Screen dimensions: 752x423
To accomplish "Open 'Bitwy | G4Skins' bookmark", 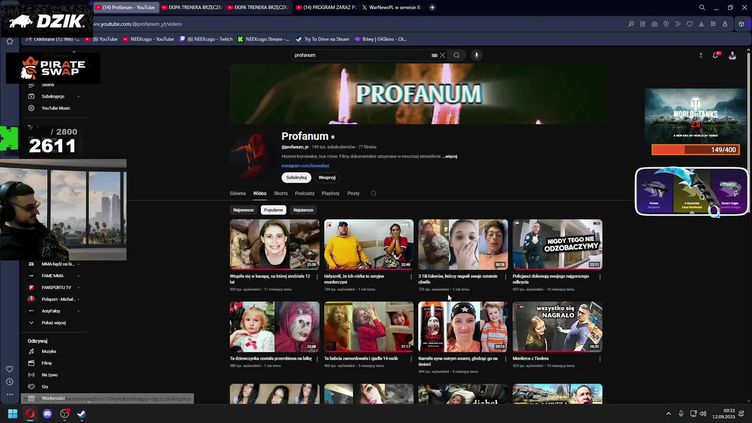I will tap(381, 39).
